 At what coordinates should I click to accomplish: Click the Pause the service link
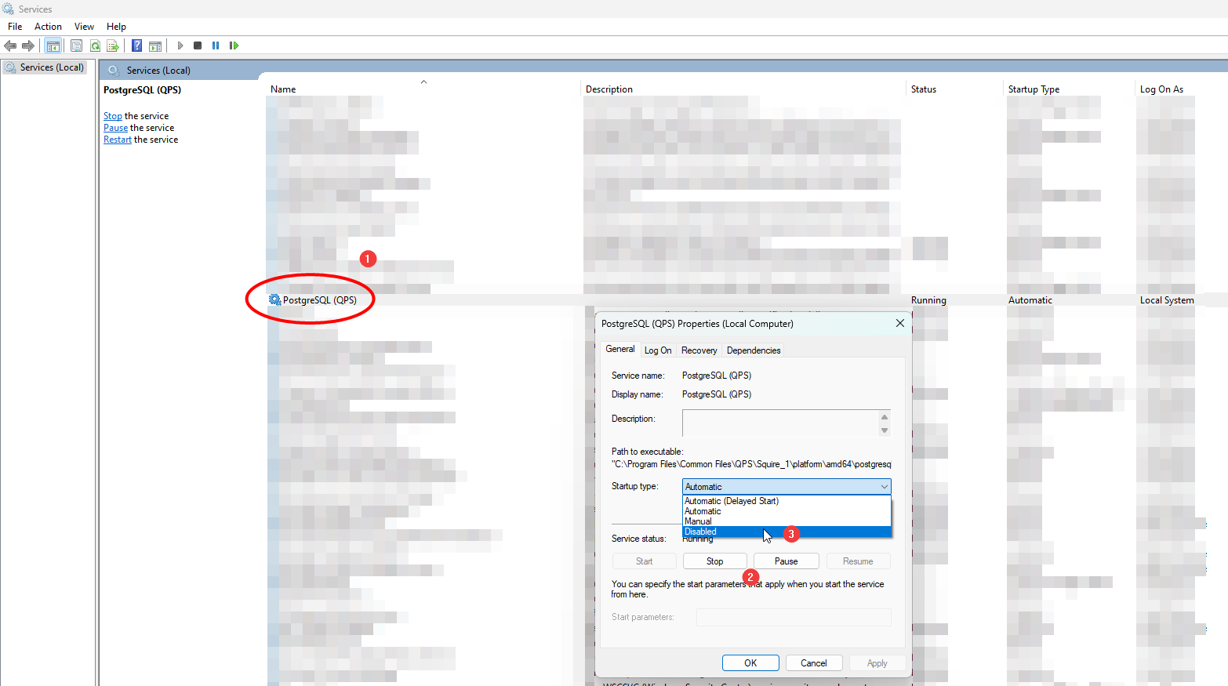point(115,128)
